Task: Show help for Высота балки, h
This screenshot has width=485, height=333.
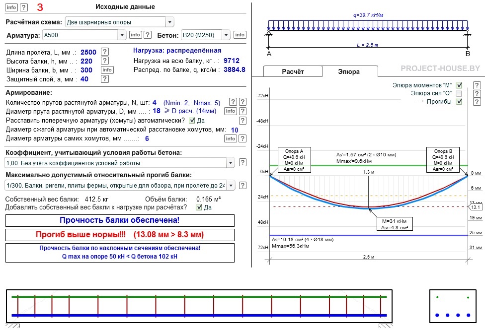Action: click(x=105, y=61)
